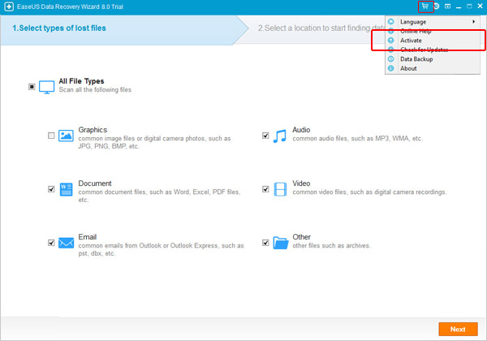
Task: Click the Audio music note icon
Action: click(x=280, y=136)
